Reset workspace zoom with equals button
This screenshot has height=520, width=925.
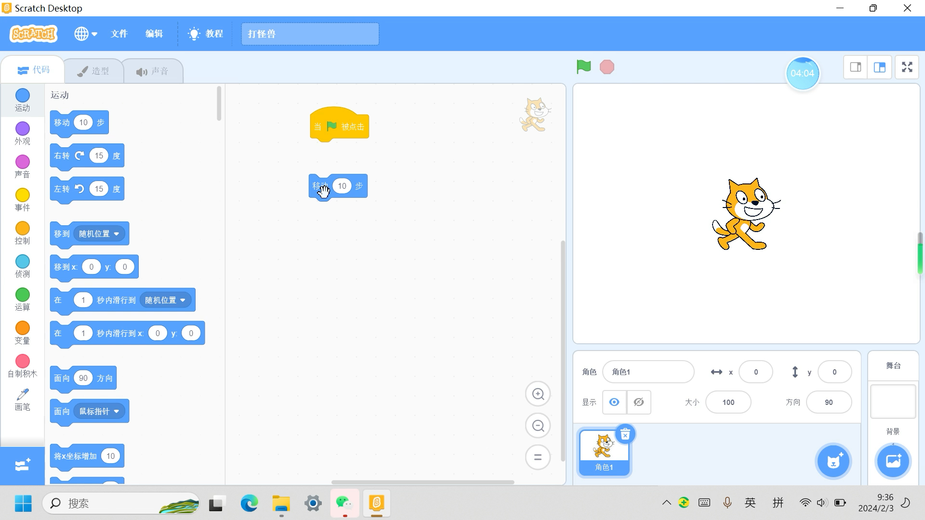[538, 457]
